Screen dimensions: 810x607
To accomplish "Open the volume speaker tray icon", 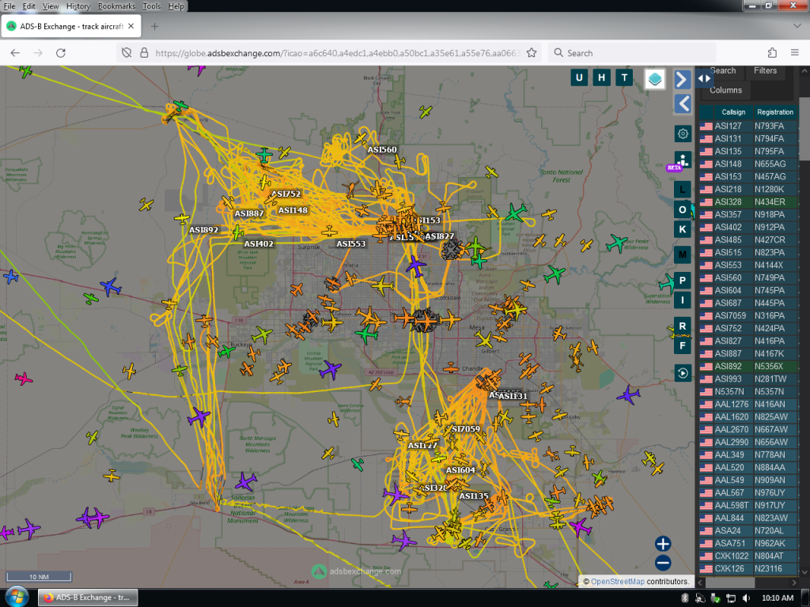I will click(x=747, y=598).
